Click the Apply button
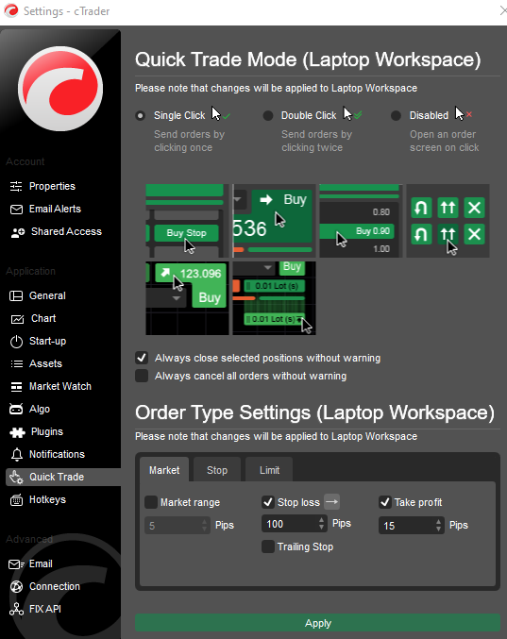Viewport: 507px width, 639px height. 317,623
